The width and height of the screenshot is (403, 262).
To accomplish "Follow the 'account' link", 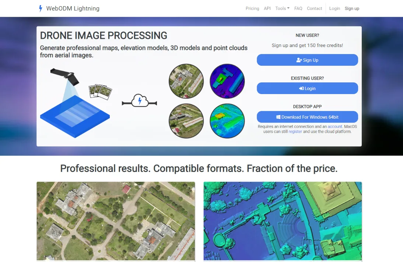I will coord(334,126).
